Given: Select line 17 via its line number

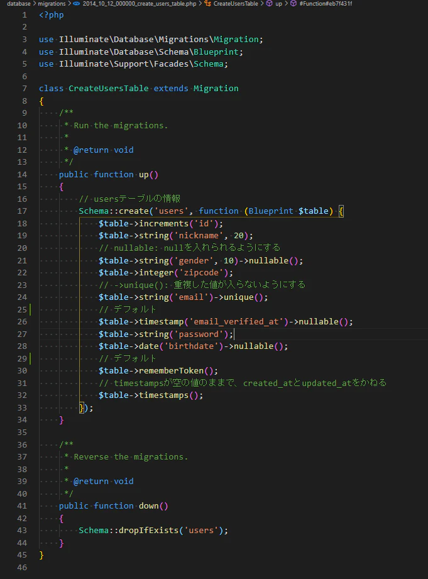Looking at the screenshot, I should tap(22, 211).
